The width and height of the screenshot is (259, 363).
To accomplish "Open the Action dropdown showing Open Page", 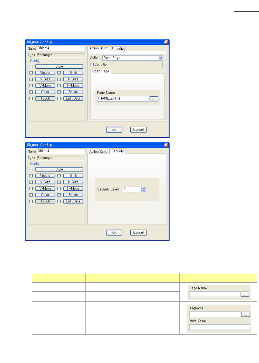I will pos(133,58).
